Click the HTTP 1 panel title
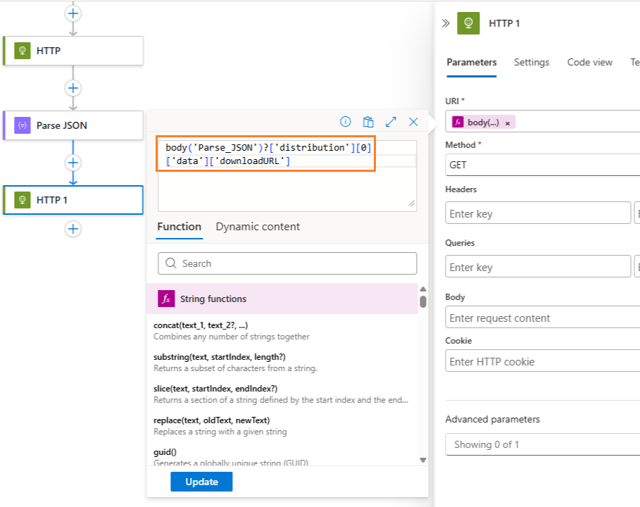The width and height of the screenshot is (640, 507). pos(504,23)
